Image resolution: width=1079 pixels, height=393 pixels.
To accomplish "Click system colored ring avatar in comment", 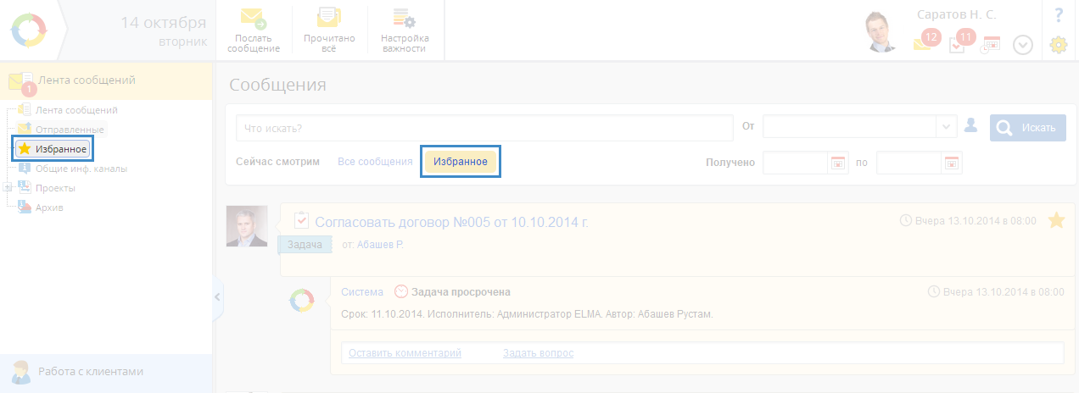I will coord(302,300).
